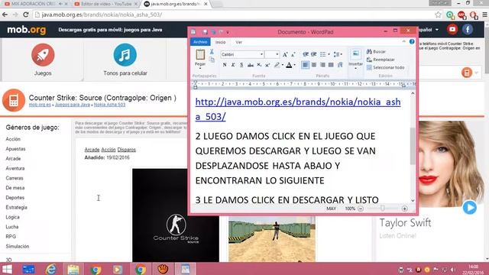Viewport: 489px width, 275px height.
Task: Click Reemplazar in WordPad ribbon
Action: coord(381,60)
